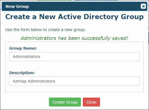Screen dimensions: 149x110
Task: Dismiss the New Group dialog with the X icon
Action: click(143, 6)
